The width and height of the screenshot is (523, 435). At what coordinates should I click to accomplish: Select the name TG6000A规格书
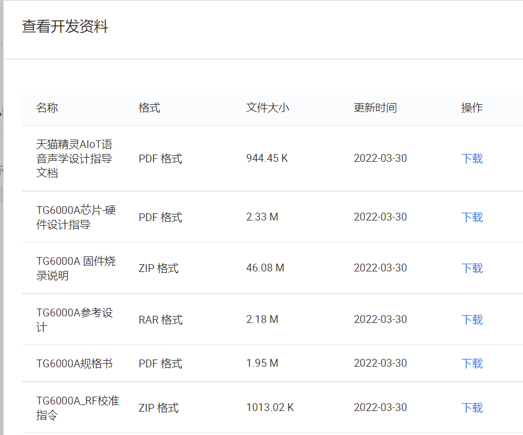coord(74,363)
